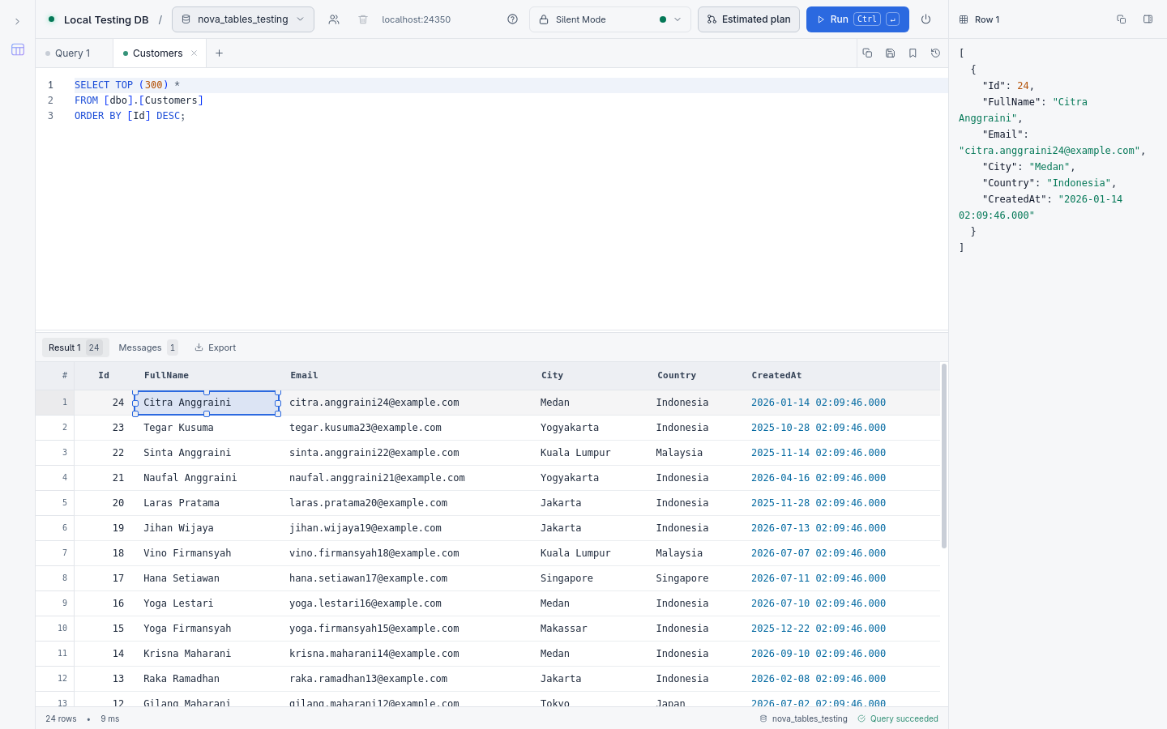Select the Customers tab
This screenshot has width=1167, height=729.
pos(157,53)
